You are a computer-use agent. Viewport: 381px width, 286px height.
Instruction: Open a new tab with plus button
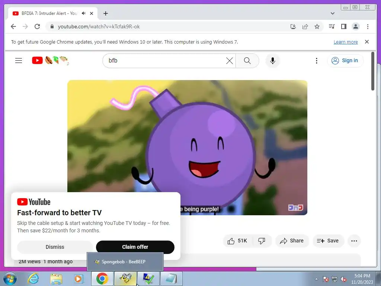pos(105,13)
